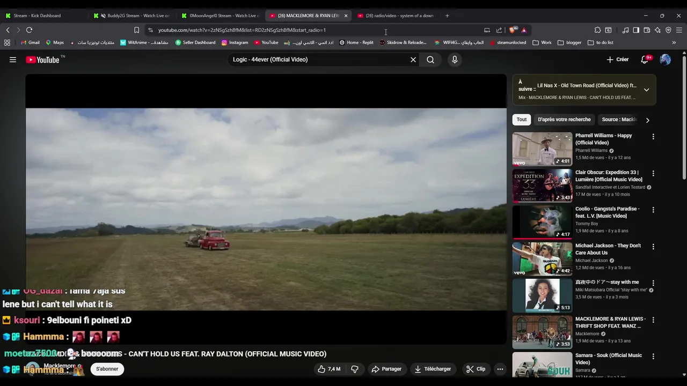Switch to Buddy2G Stream tab
687x386 pixels.
(x=132, y=16)
